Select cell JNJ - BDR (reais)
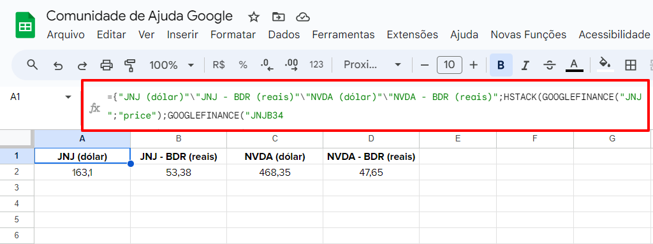Viewport: 653px width, 244px height. click(179, 156)
